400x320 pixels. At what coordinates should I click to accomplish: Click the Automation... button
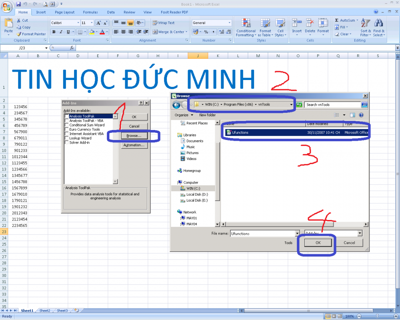tap(134, 145)
